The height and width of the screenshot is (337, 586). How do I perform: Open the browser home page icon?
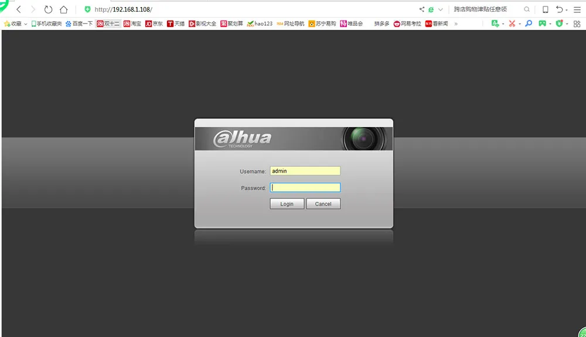(63, 9)
